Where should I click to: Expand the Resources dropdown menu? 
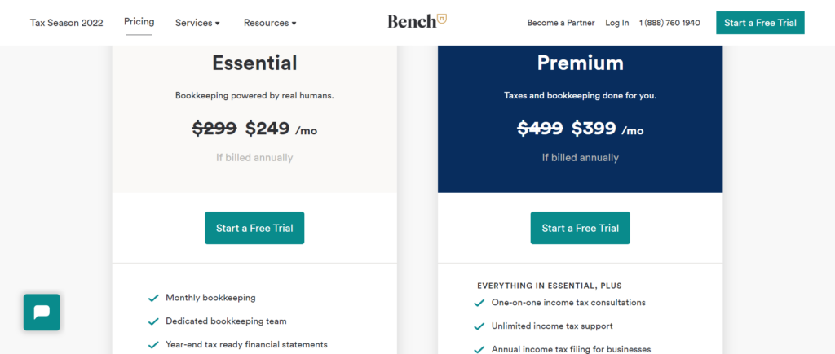point(270,23)
